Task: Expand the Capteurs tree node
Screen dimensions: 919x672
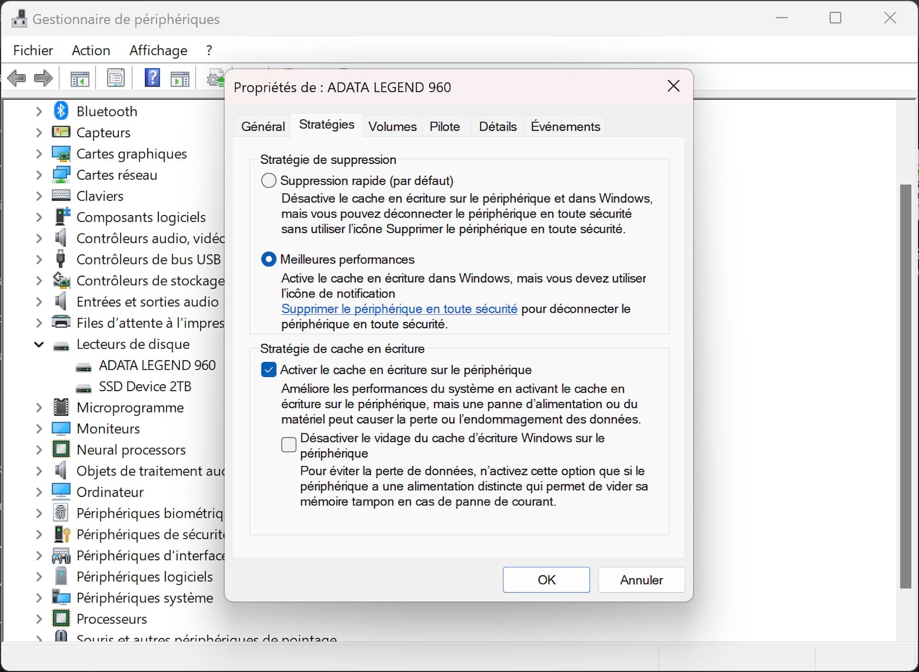Action: coord(39,132)
